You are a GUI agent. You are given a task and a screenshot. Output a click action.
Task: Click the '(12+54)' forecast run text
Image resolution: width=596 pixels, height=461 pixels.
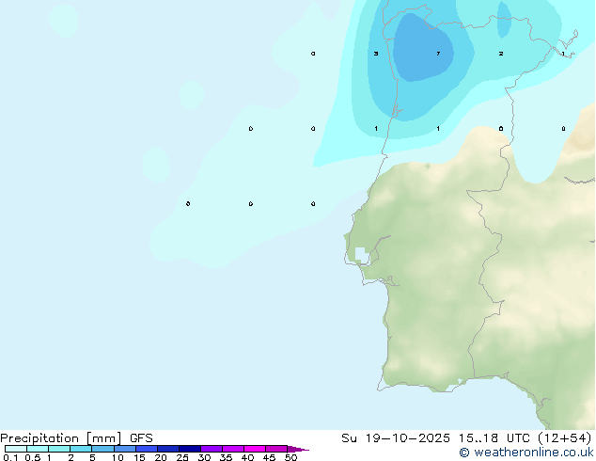tap(565, 438)
